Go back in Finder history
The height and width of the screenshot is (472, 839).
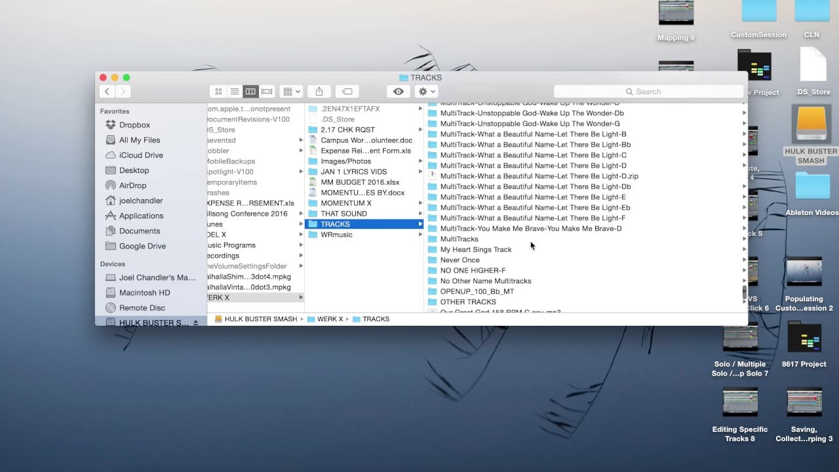click(x=107, y=92)
